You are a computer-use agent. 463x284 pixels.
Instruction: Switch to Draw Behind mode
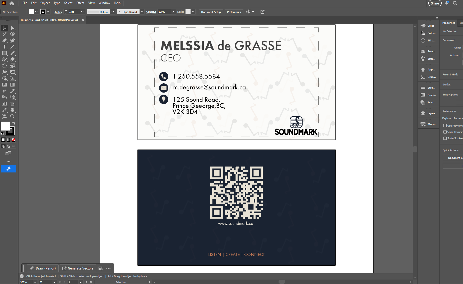(8, 146)
